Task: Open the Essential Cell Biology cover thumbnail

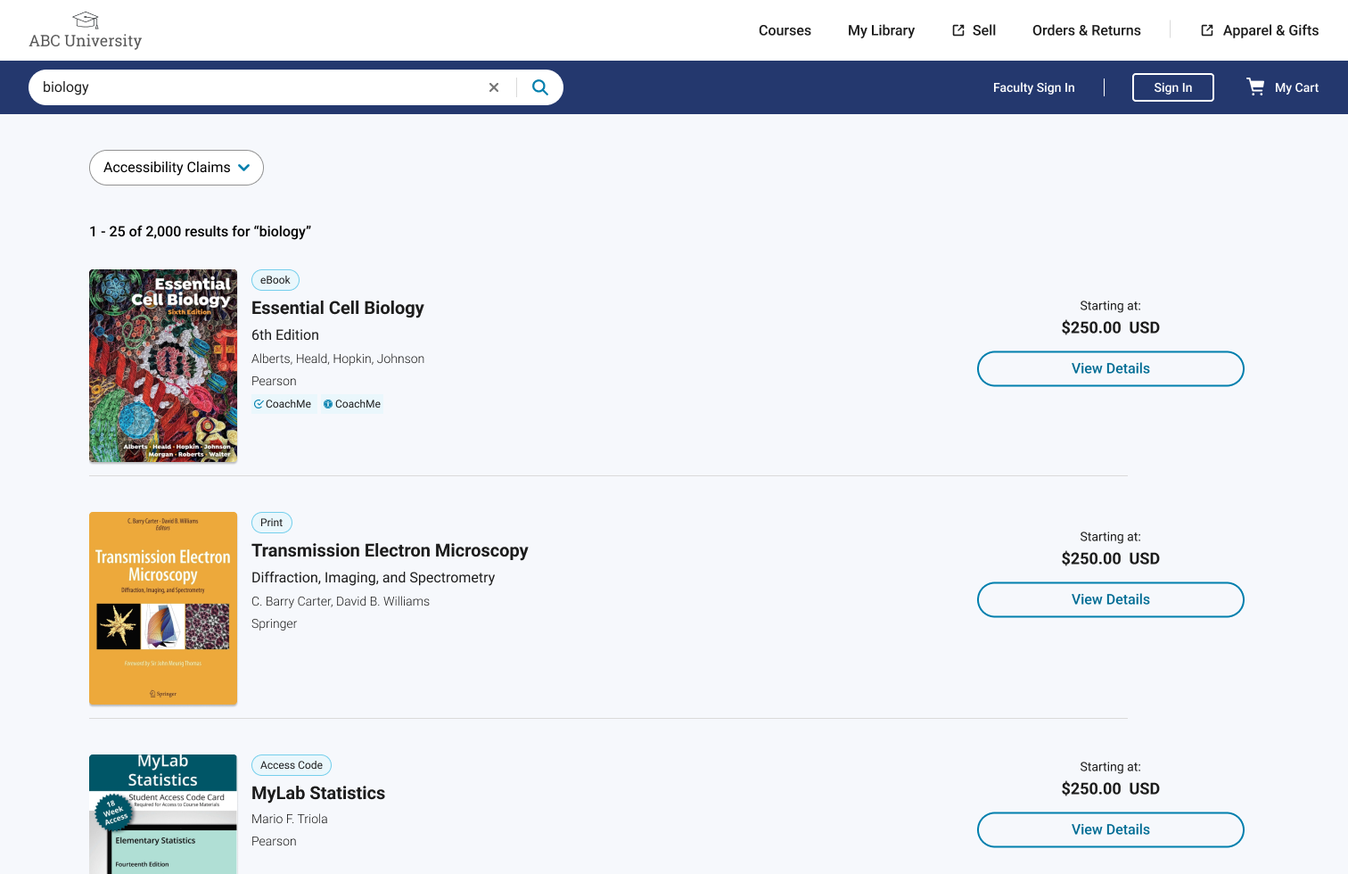Action: pyautogui.click(x=163, y=366)
